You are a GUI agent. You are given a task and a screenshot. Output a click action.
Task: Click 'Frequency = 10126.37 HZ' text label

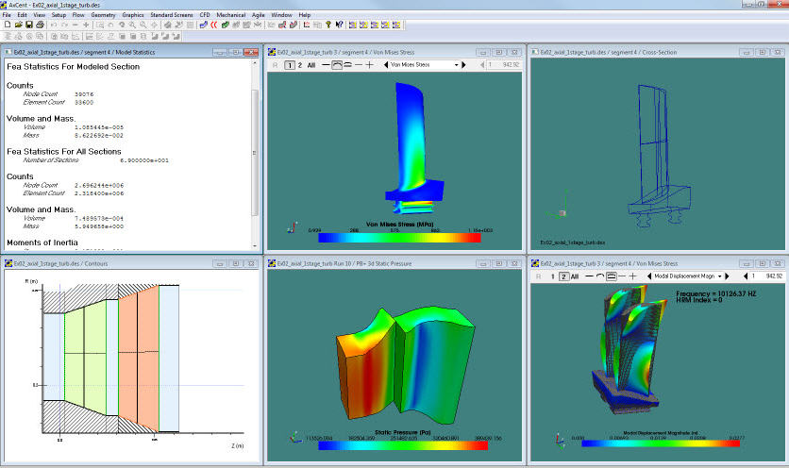point(715,293)
